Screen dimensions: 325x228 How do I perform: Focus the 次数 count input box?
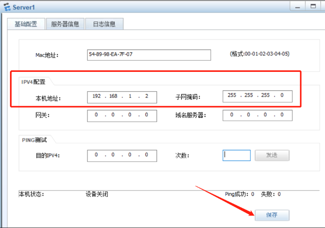coord(236,155)
